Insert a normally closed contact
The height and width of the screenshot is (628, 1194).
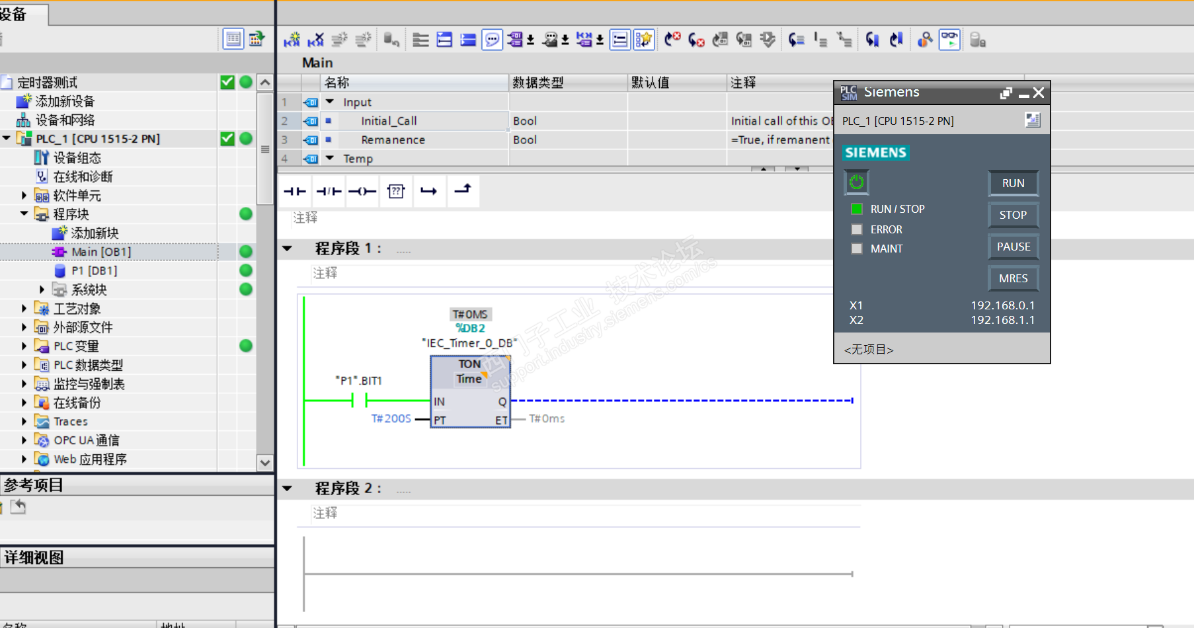(x=329, y=191)
